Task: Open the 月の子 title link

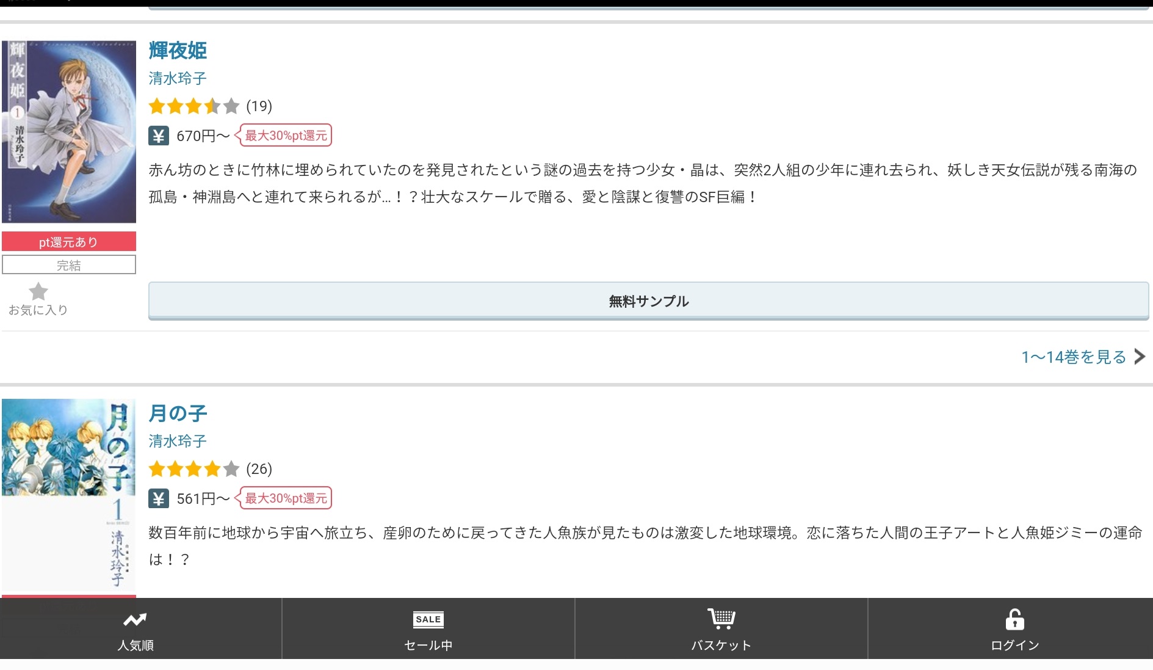Action: [x=178, y=413]
